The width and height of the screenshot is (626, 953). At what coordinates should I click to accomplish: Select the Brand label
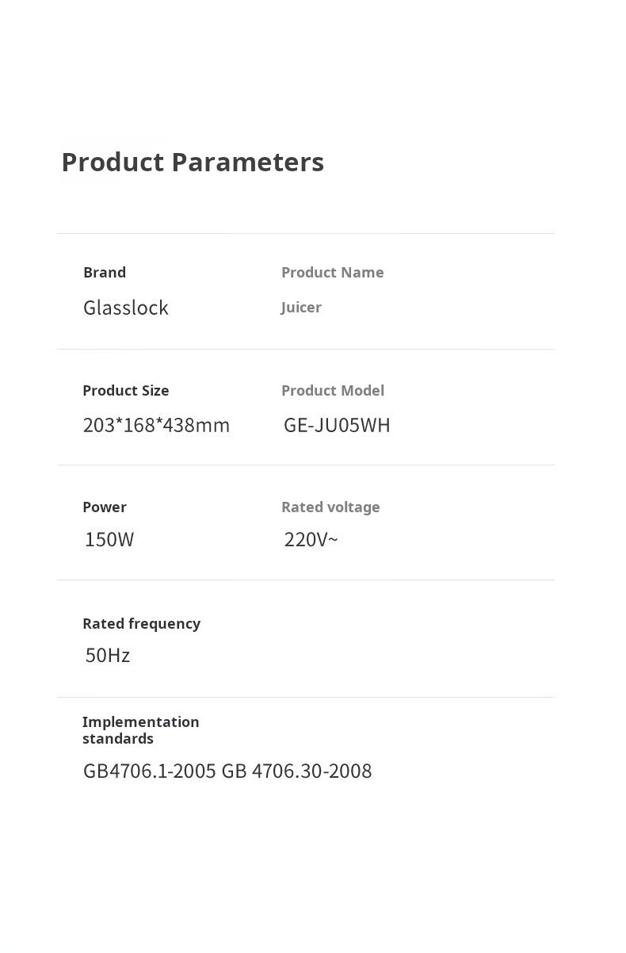coord(105,272)
